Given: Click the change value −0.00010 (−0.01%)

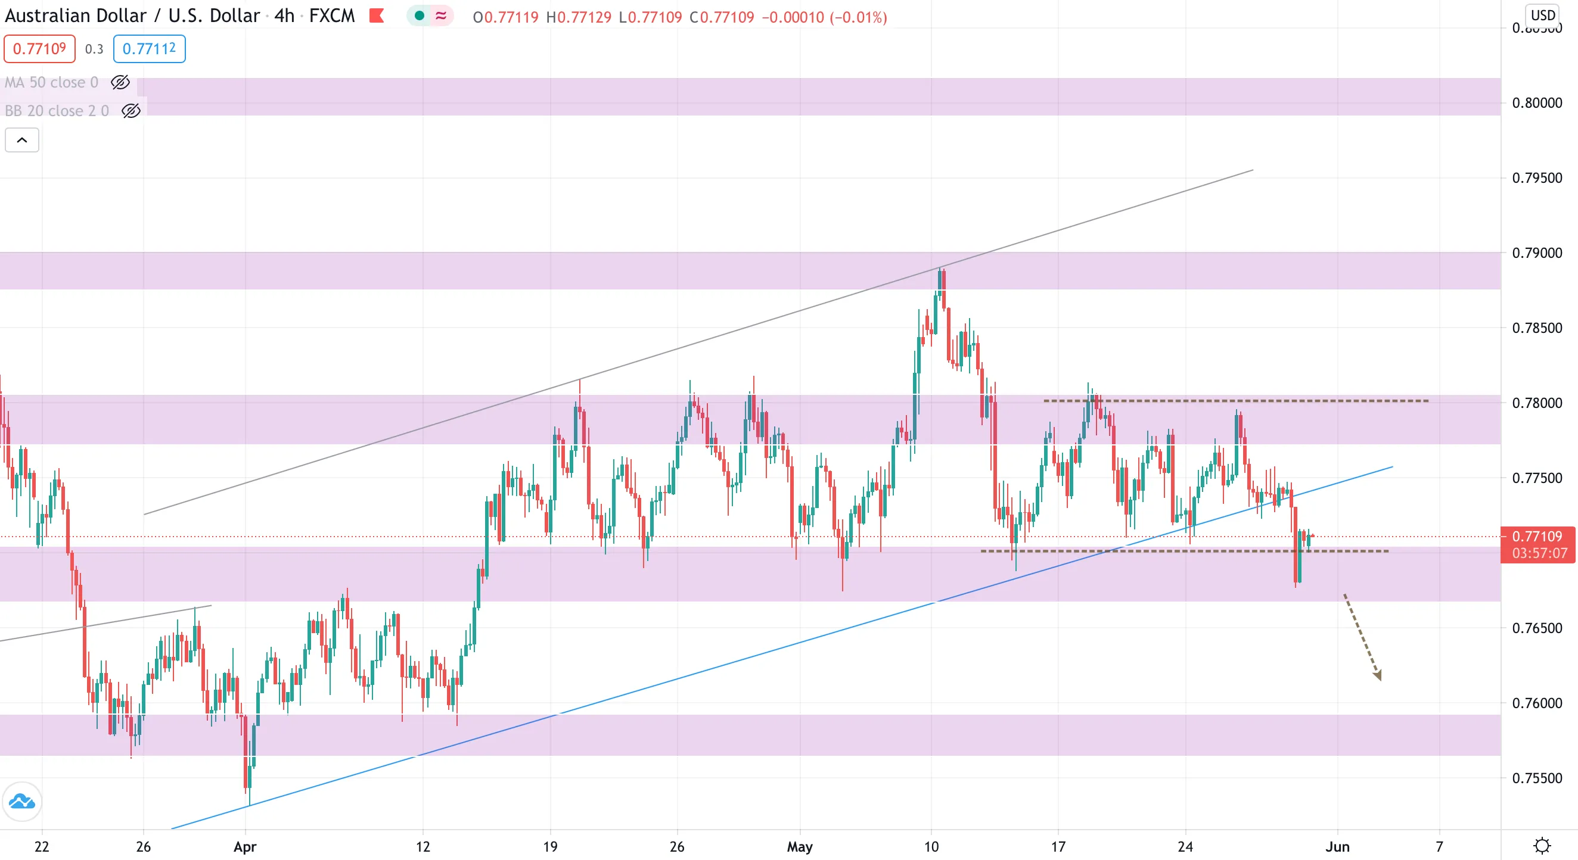Looking at the screenshot, I should pyautogui.click(x=825, y=17).
